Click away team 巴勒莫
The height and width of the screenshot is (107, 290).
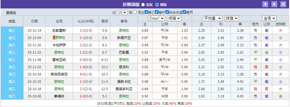coord(124,53)
